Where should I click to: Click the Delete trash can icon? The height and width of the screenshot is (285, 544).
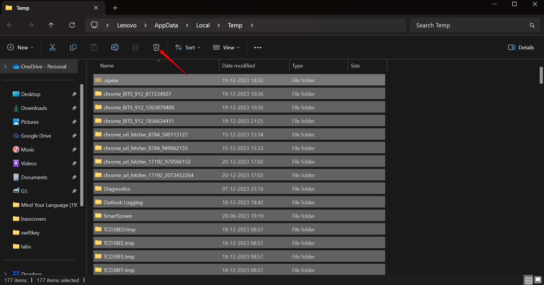[x=156, y=47]
